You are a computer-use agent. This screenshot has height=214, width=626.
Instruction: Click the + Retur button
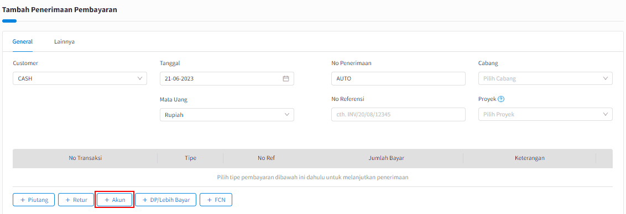(76, 200)
